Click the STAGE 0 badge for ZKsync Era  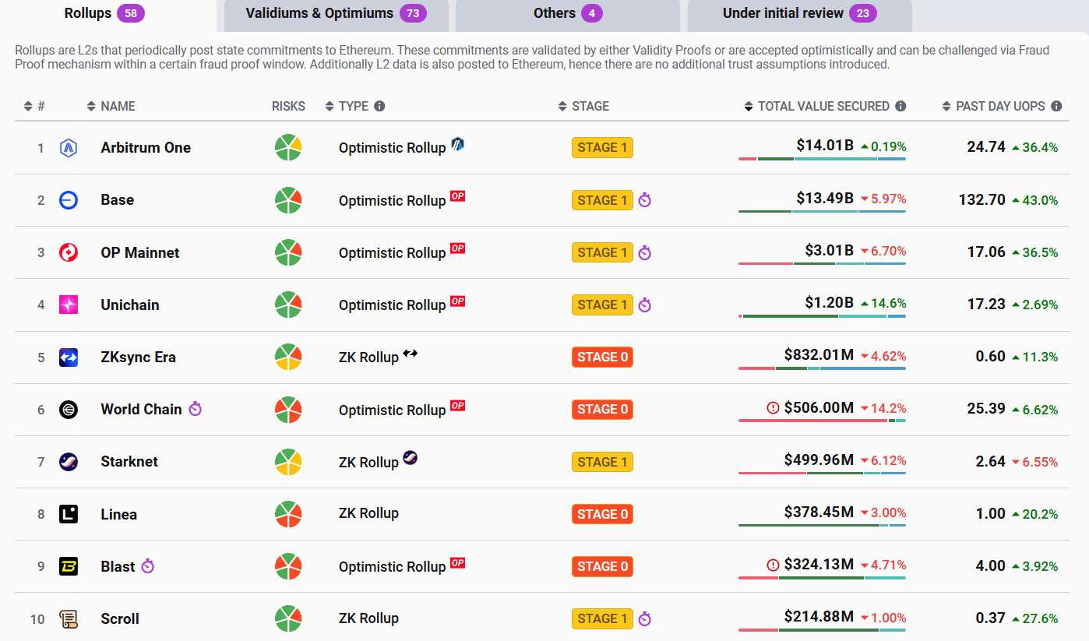[602, 357]
